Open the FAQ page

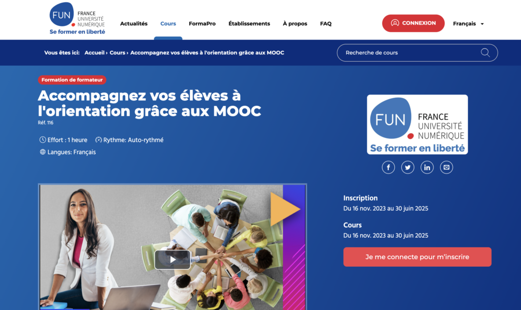point(326,23)
